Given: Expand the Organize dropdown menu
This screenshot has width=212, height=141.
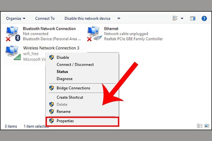Looking at the screenshot, I should coord(16,18).
